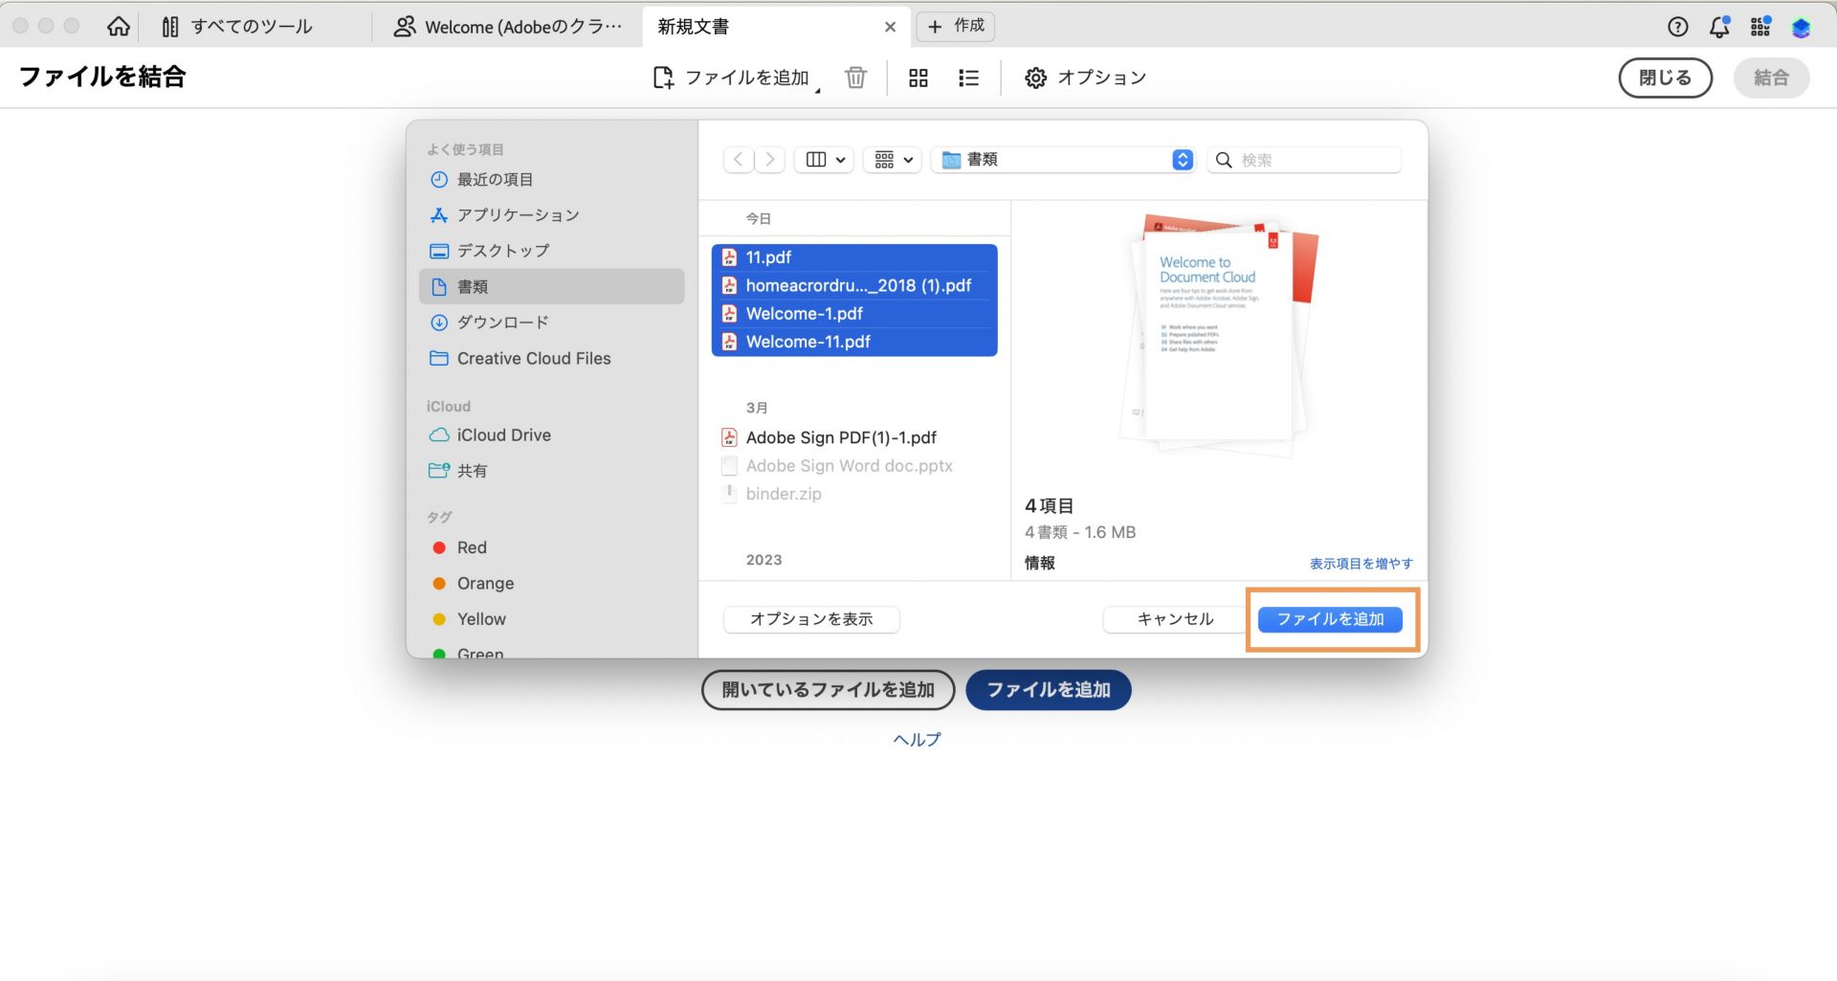Open the オプション settings gear
The image size is (1837, 981).
click(1035, 78)
